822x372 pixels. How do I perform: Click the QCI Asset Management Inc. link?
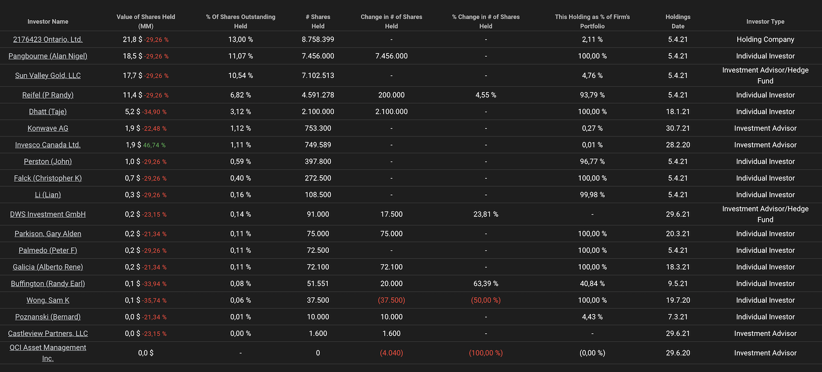click(x=48, y=348)
